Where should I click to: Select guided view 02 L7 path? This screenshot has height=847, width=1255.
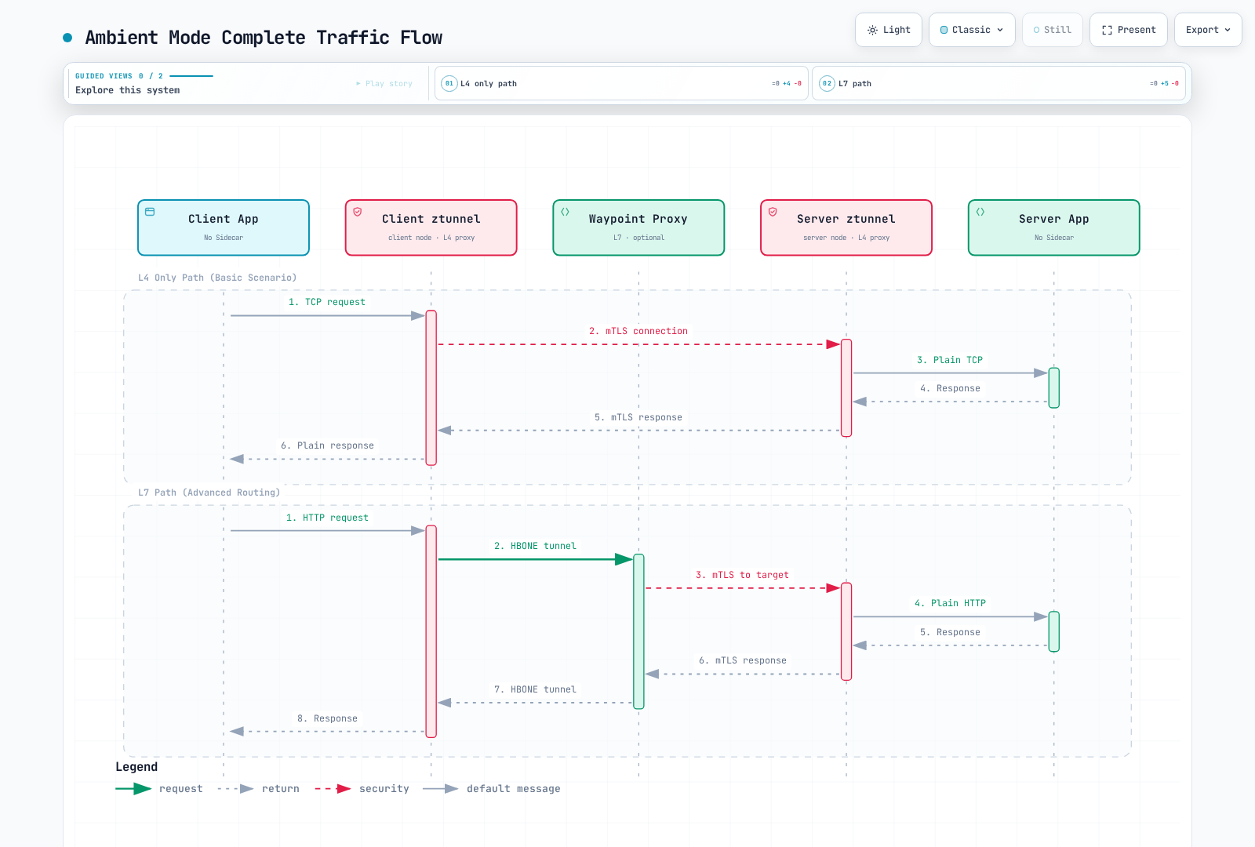[x=999, y=83]
